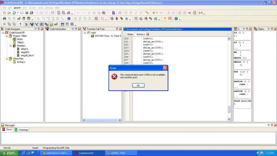The image size is (277, 156).
Task: Close the lechop.c editor tab
Action: (x=147, y=34)
